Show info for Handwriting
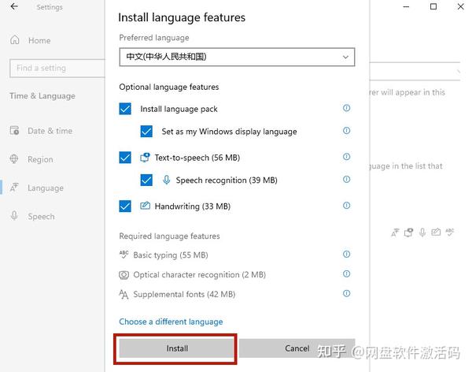 point(346,206)
